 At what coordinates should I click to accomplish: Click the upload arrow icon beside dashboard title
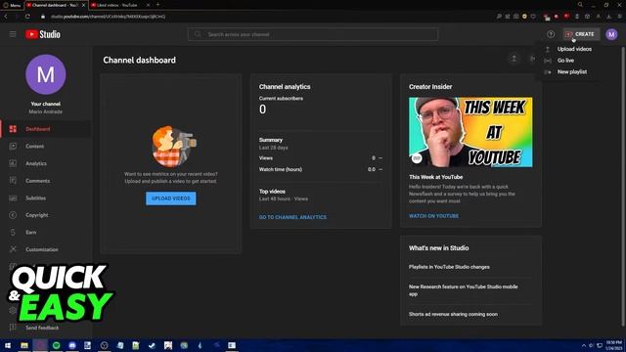click(x=514, y=59)
